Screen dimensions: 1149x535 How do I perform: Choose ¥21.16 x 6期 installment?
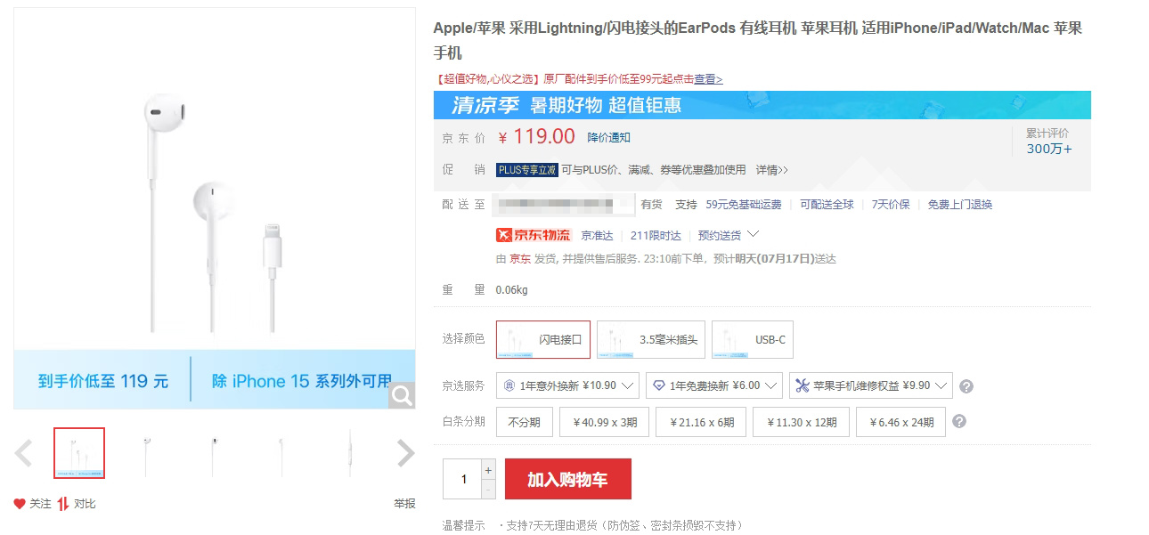click(x=702, y=422)
